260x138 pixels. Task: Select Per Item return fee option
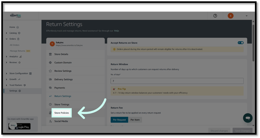(x=135, y=120)
